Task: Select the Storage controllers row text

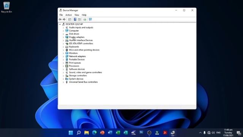Action: tap(78, 76)
